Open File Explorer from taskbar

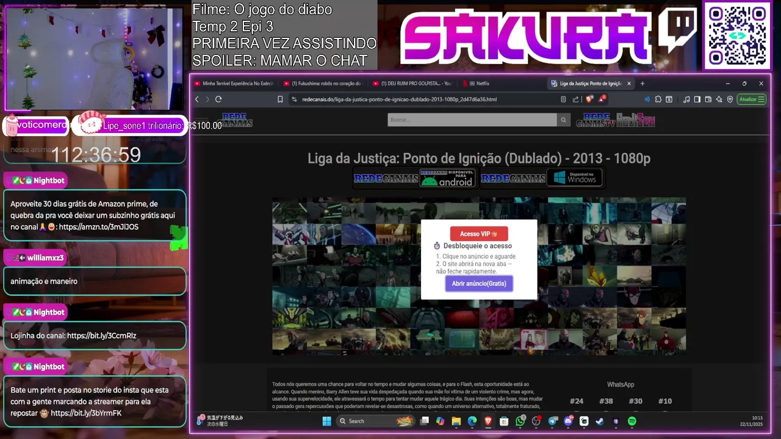click(456, 421)
